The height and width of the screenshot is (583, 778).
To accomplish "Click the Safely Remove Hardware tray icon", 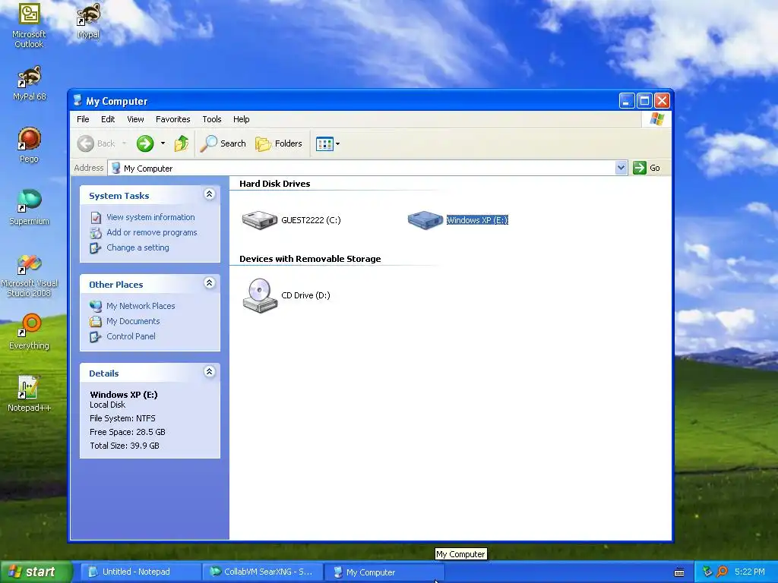I will pos(707,572).
